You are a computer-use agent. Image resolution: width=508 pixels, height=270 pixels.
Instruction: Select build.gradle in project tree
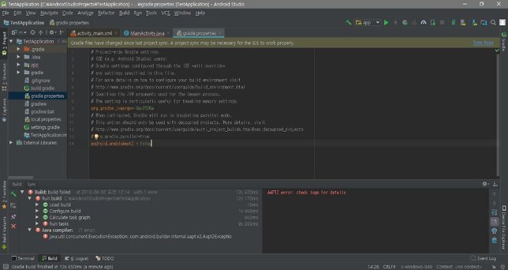click(42, 88)
